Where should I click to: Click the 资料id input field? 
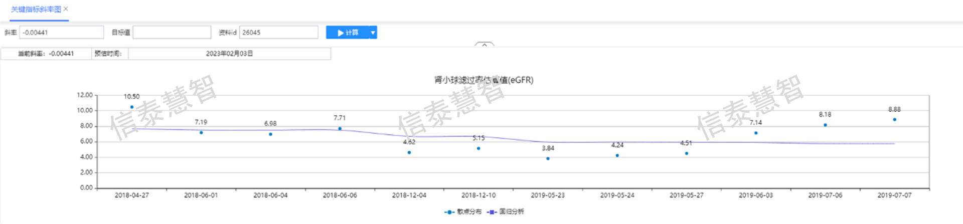(x=279, y=33)
